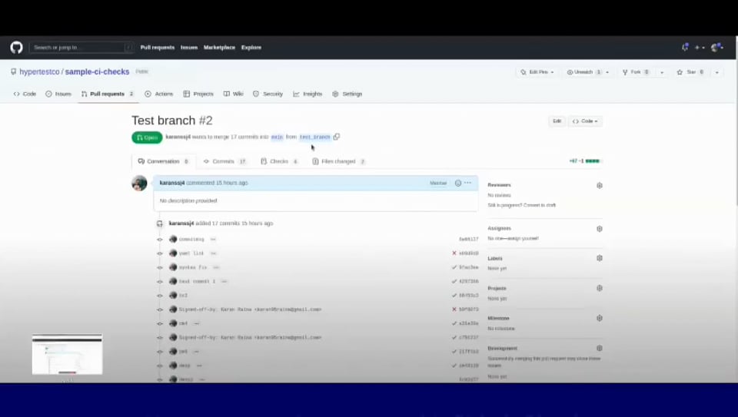Viewport: 738px width, 417px height.
Task: Expand the commitmsg commit ellipsis
Action: 213,240
